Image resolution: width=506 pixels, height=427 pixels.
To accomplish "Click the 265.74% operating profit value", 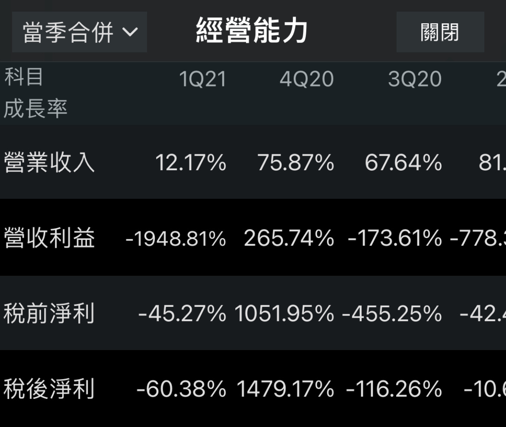I will click(289, 239).
